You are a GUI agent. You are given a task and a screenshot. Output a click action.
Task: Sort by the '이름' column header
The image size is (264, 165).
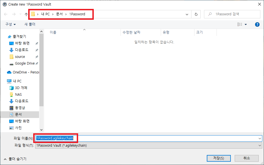[82, 32]
